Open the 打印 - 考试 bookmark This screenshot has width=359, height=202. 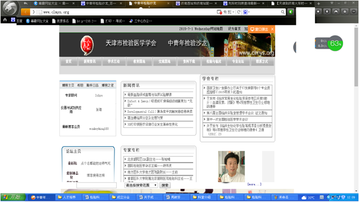coord(112,21)
